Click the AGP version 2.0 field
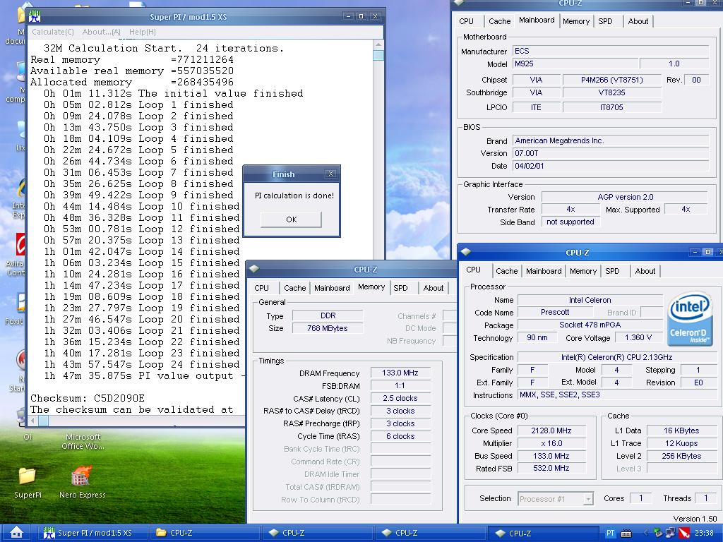Viewport: 723px width, 542px height. [625, 197]
